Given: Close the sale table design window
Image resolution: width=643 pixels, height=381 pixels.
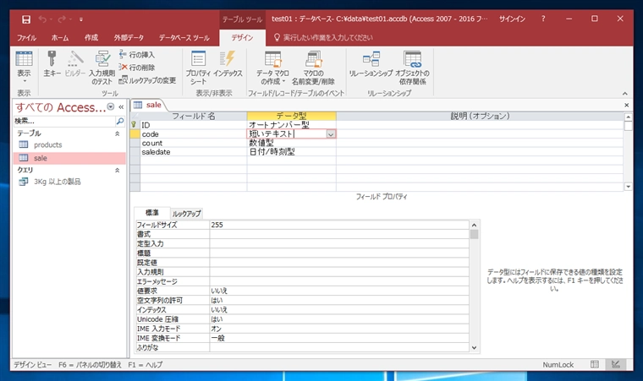Looking at the screenshot, I should coord(627,106).
